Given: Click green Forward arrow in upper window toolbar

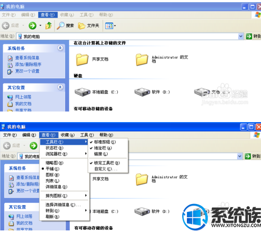Looking at the screenshot, I should pos(33,26).
